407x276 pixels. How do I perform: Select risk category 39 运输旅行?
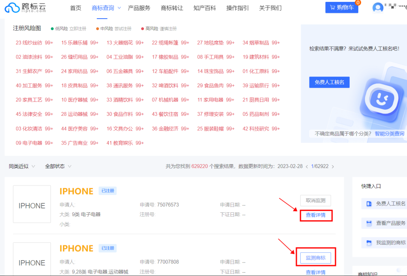pyautogui.click(x=261, y=86)
